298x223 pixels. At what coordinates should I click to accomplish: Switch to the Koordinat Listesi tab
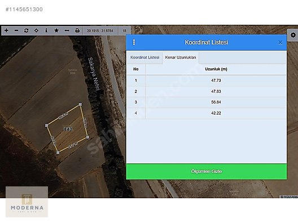(x=144, y=57)
